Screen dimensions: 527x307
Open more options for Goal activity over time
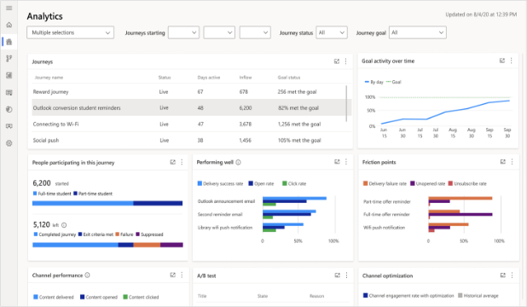[511, 61]
